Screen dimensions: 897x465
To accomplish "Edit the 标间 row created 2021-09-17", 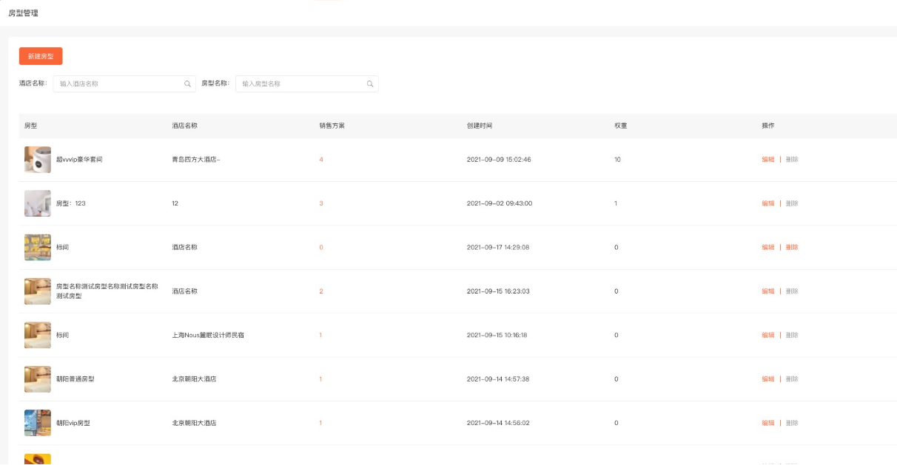I will coord(768,247).
